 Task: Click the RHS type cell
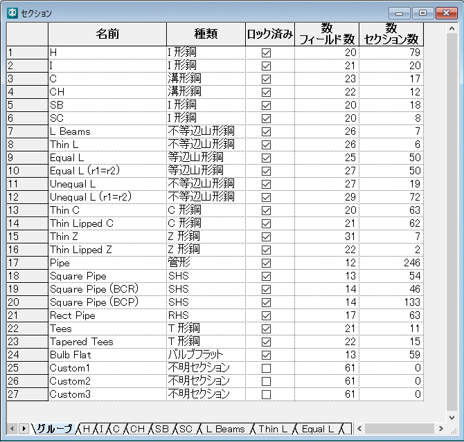tap(206, 315)
